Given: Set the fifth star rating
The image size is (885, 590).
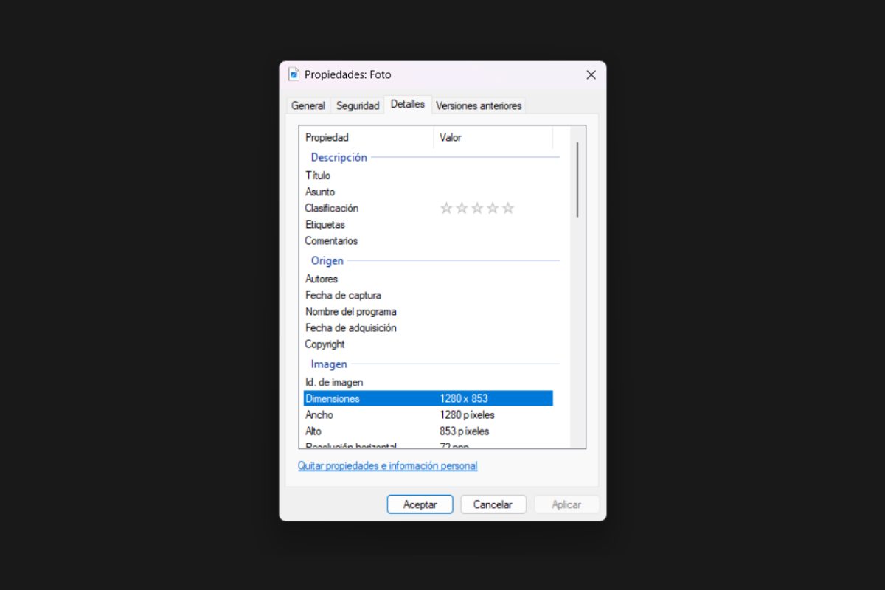Looking at the screenshot, I should click(x=508, y=209).
